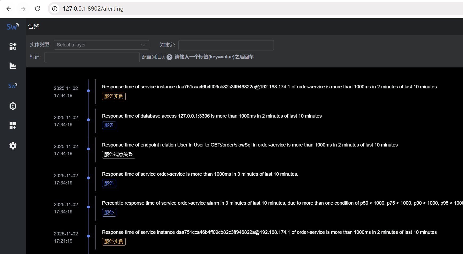Viewport: 463px width, 254px height.
Task: Click the SkyWalking logo at top of sidebar
Action: [x=13, y=27]
